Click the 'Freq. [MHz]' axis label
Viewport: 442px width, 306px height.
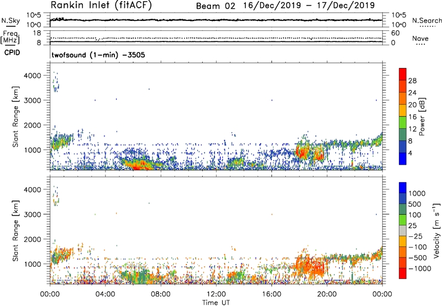(10, 37)
